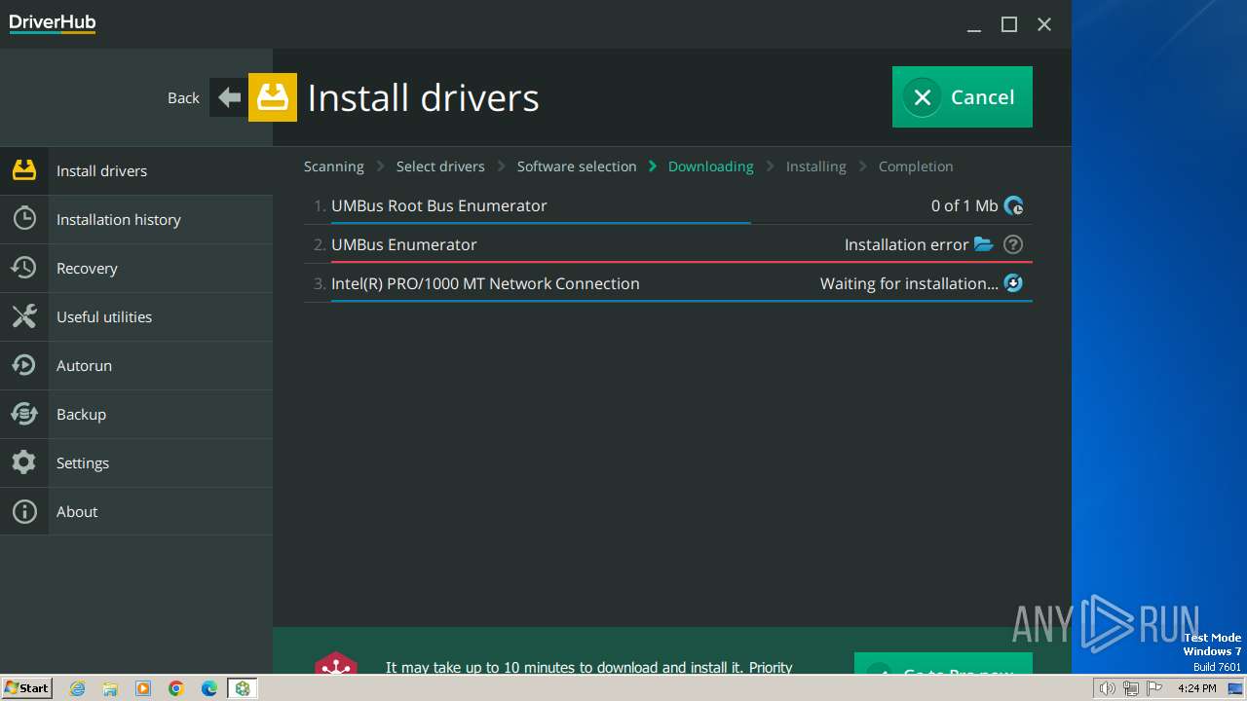Click the UMBus Root Bus Enumerator progress bar
Image resolution: width=1247 pixels, height=701 pixels.
coord(541,223)
